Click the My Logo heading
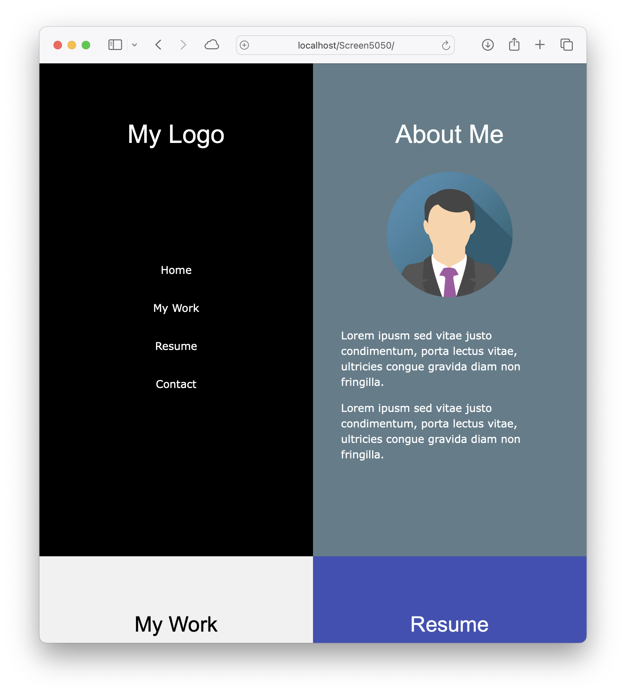Screen dimensions: 626x695 point(176,134)
